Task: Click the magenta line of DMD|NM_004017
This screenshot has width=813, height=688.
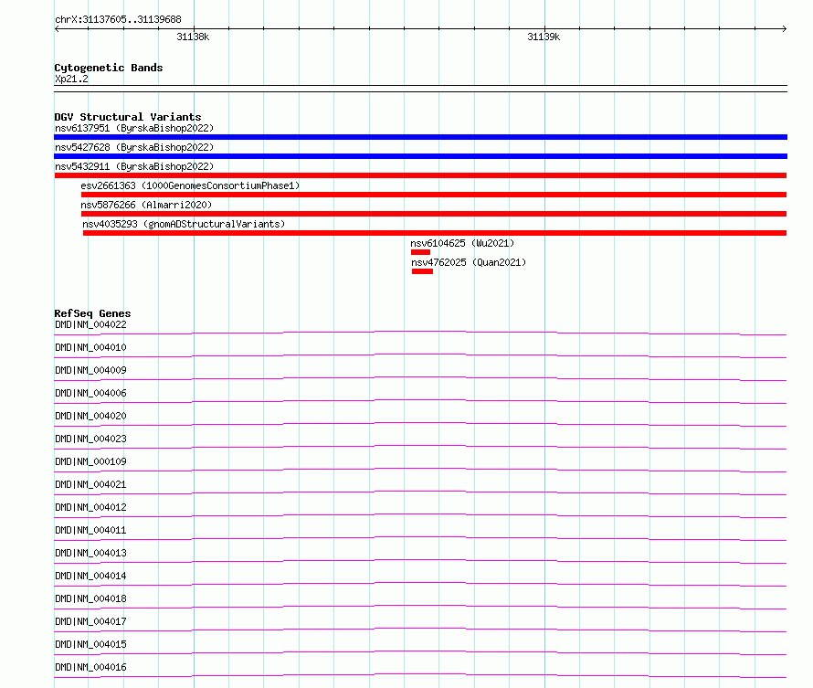Action: click(x=420, y=630)
